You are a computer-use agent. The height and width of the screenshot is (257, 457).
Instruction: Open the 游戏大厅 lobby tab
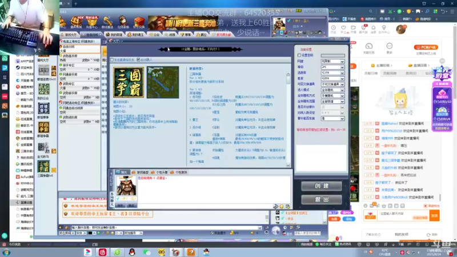(x=69, y=35)
